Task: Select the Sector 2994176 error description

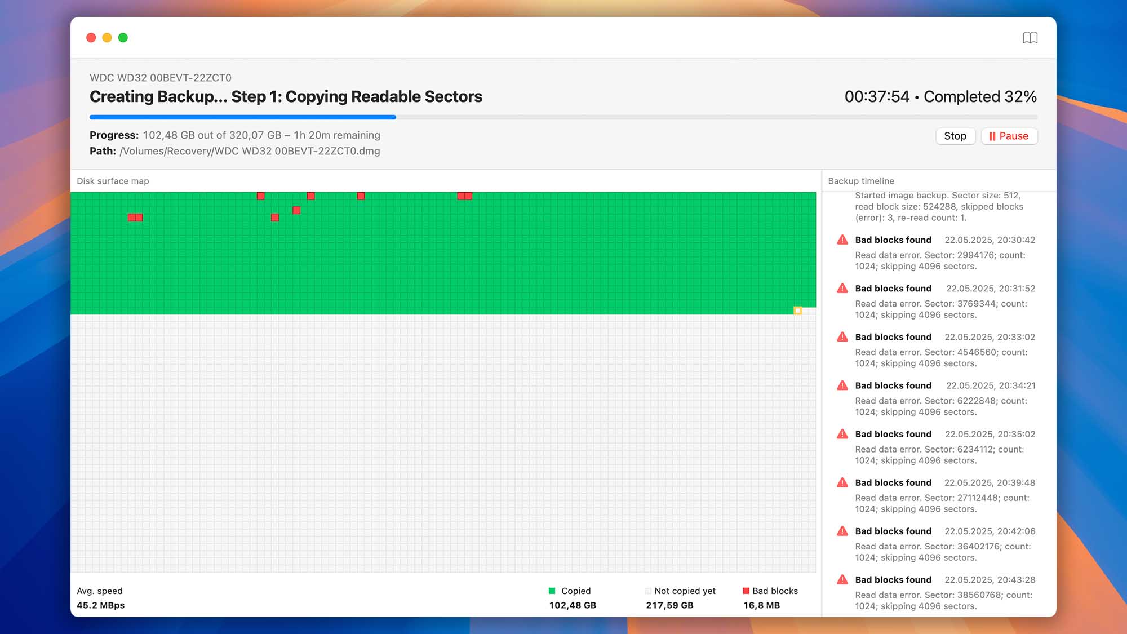Action: coord(940,260)
